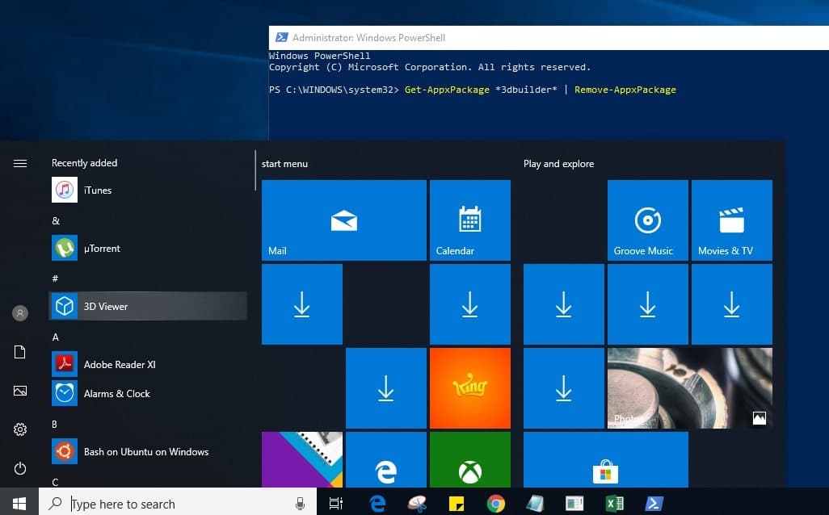Click the Windows Start button

19,504
